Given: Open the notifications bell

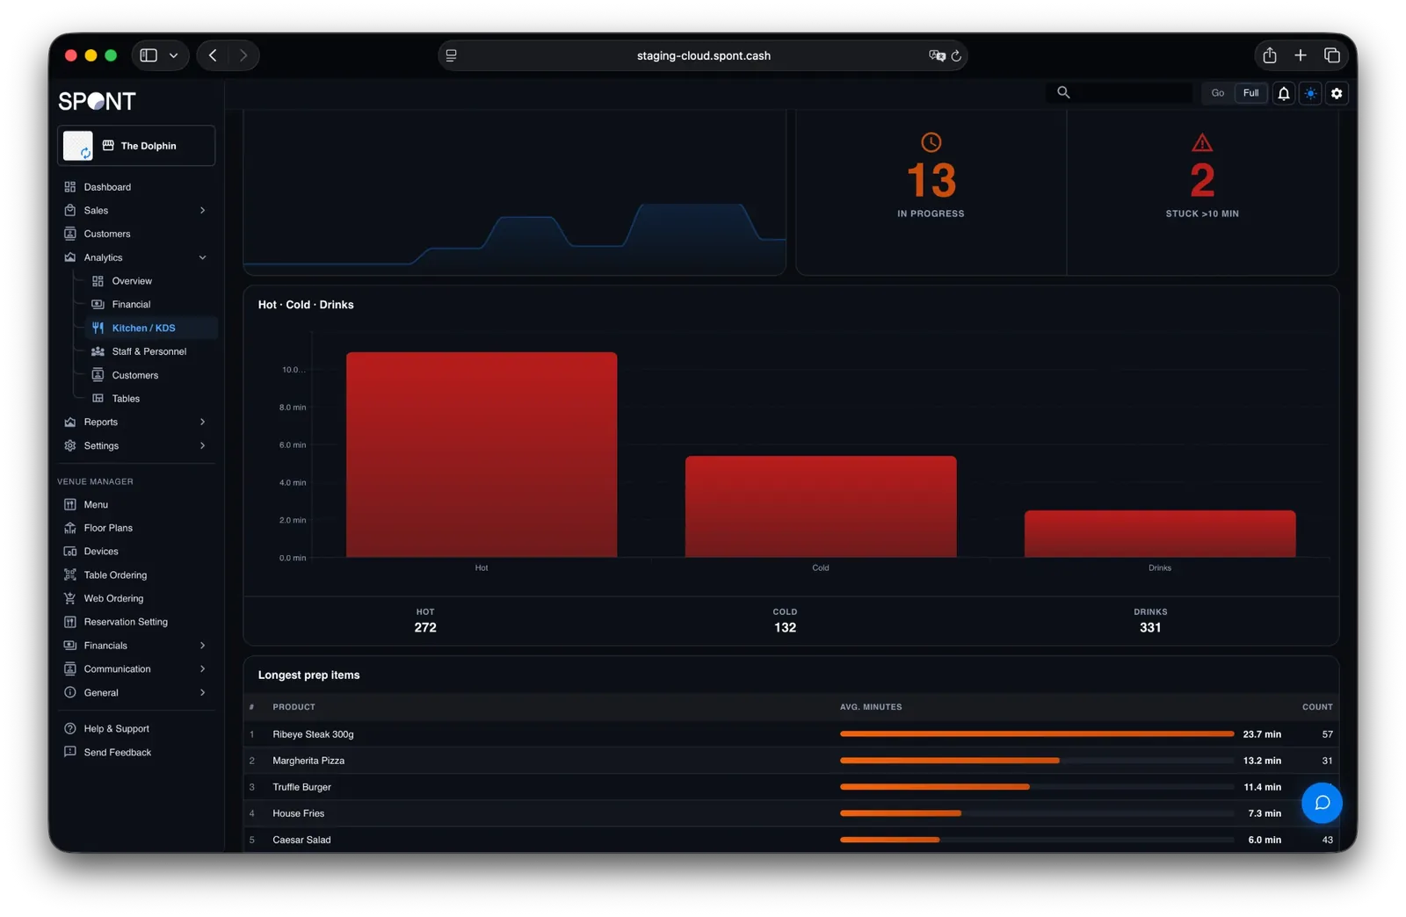Looking at the screenshot, I should pyautogui.click(x=1284, y=93).
